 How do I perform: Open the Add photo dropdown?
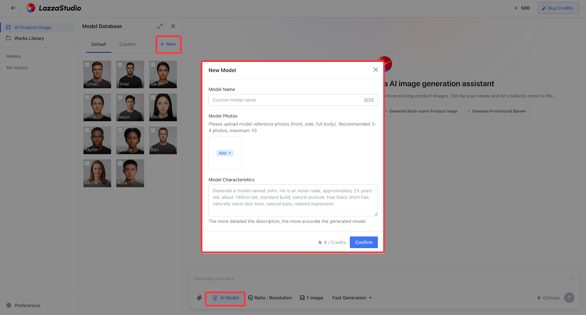pos(225,153)
